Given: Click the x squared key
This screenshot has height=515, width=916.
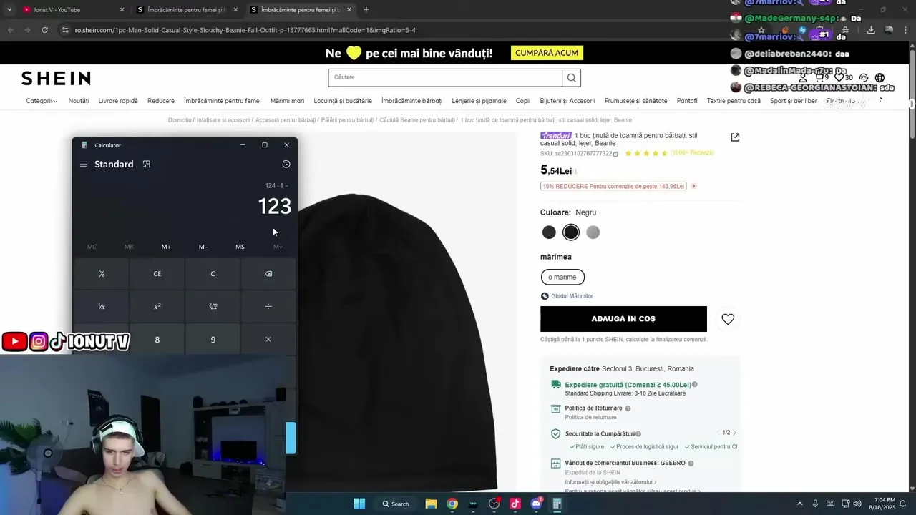Looking at the screenshot, I should click(x=157, y=306).
